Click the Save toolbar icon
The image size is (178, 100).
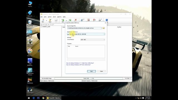56,20
